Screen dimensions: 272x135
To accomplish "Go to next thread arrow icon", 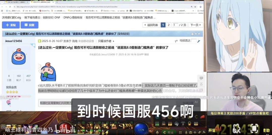I will coord(199,34).
